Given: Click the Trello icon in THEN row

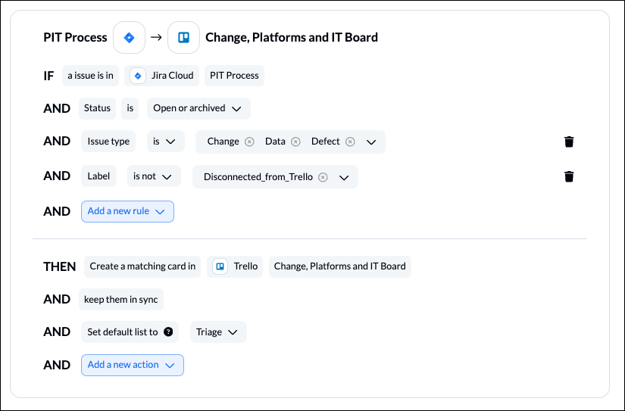Looking at the screenshot, I should pyautogui.click(x=220, y=266).
